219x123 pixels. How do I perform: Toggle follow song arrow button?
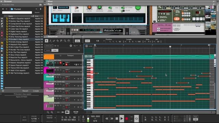(x=67, y=112)
